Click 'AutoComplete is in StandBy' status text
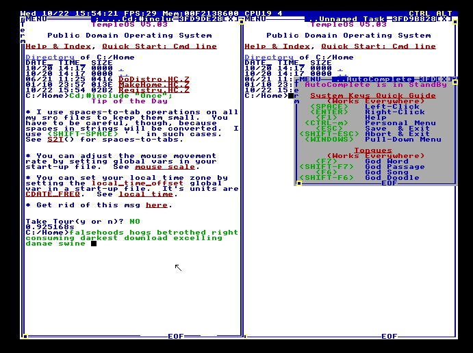Viewport: 473px width, 353px height. point(376,85)
